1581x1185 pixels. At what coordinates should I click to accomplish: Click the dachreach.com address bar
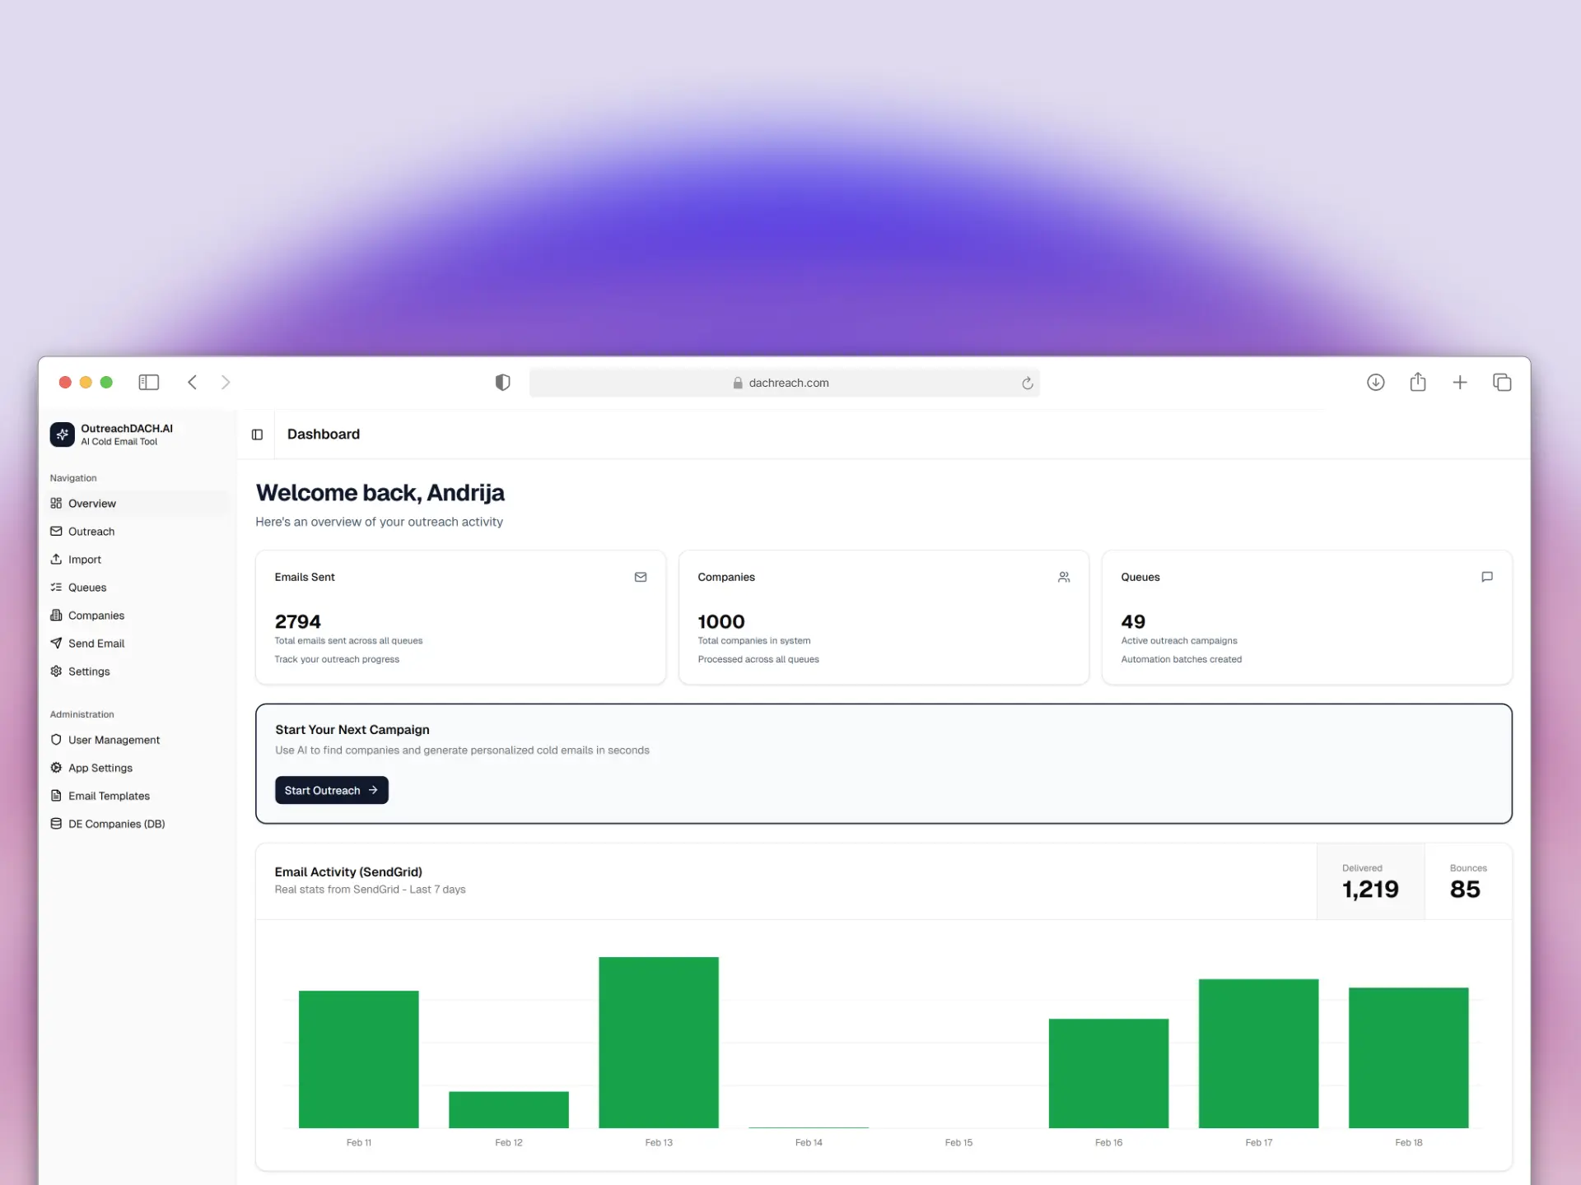click(x=786, y=383)
